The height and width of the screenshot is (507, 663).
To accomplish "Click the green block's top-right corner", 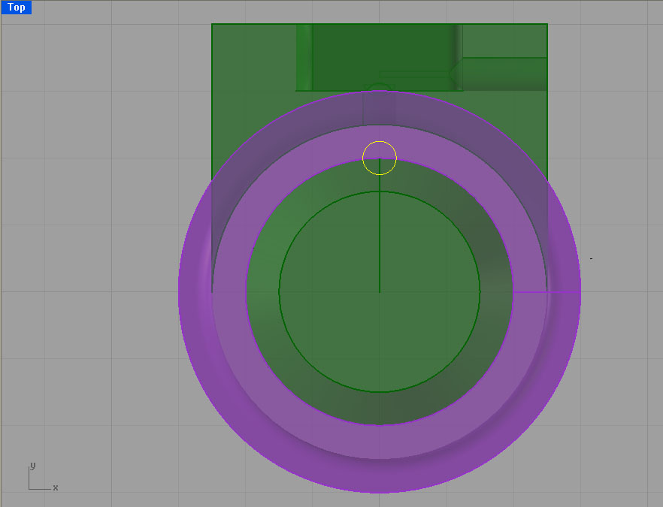I will point(546,25).
